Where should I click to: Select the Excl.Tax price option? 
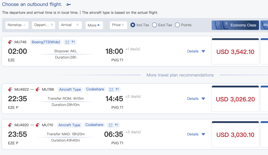[154, 25]
